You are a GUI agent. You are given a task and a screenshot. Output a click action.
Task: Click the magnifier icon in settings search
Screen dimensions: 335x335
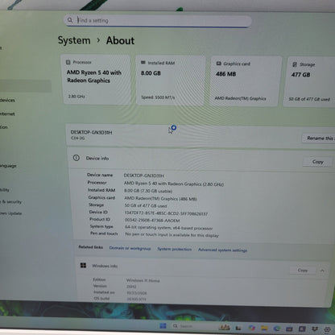[x=70, y=20]
